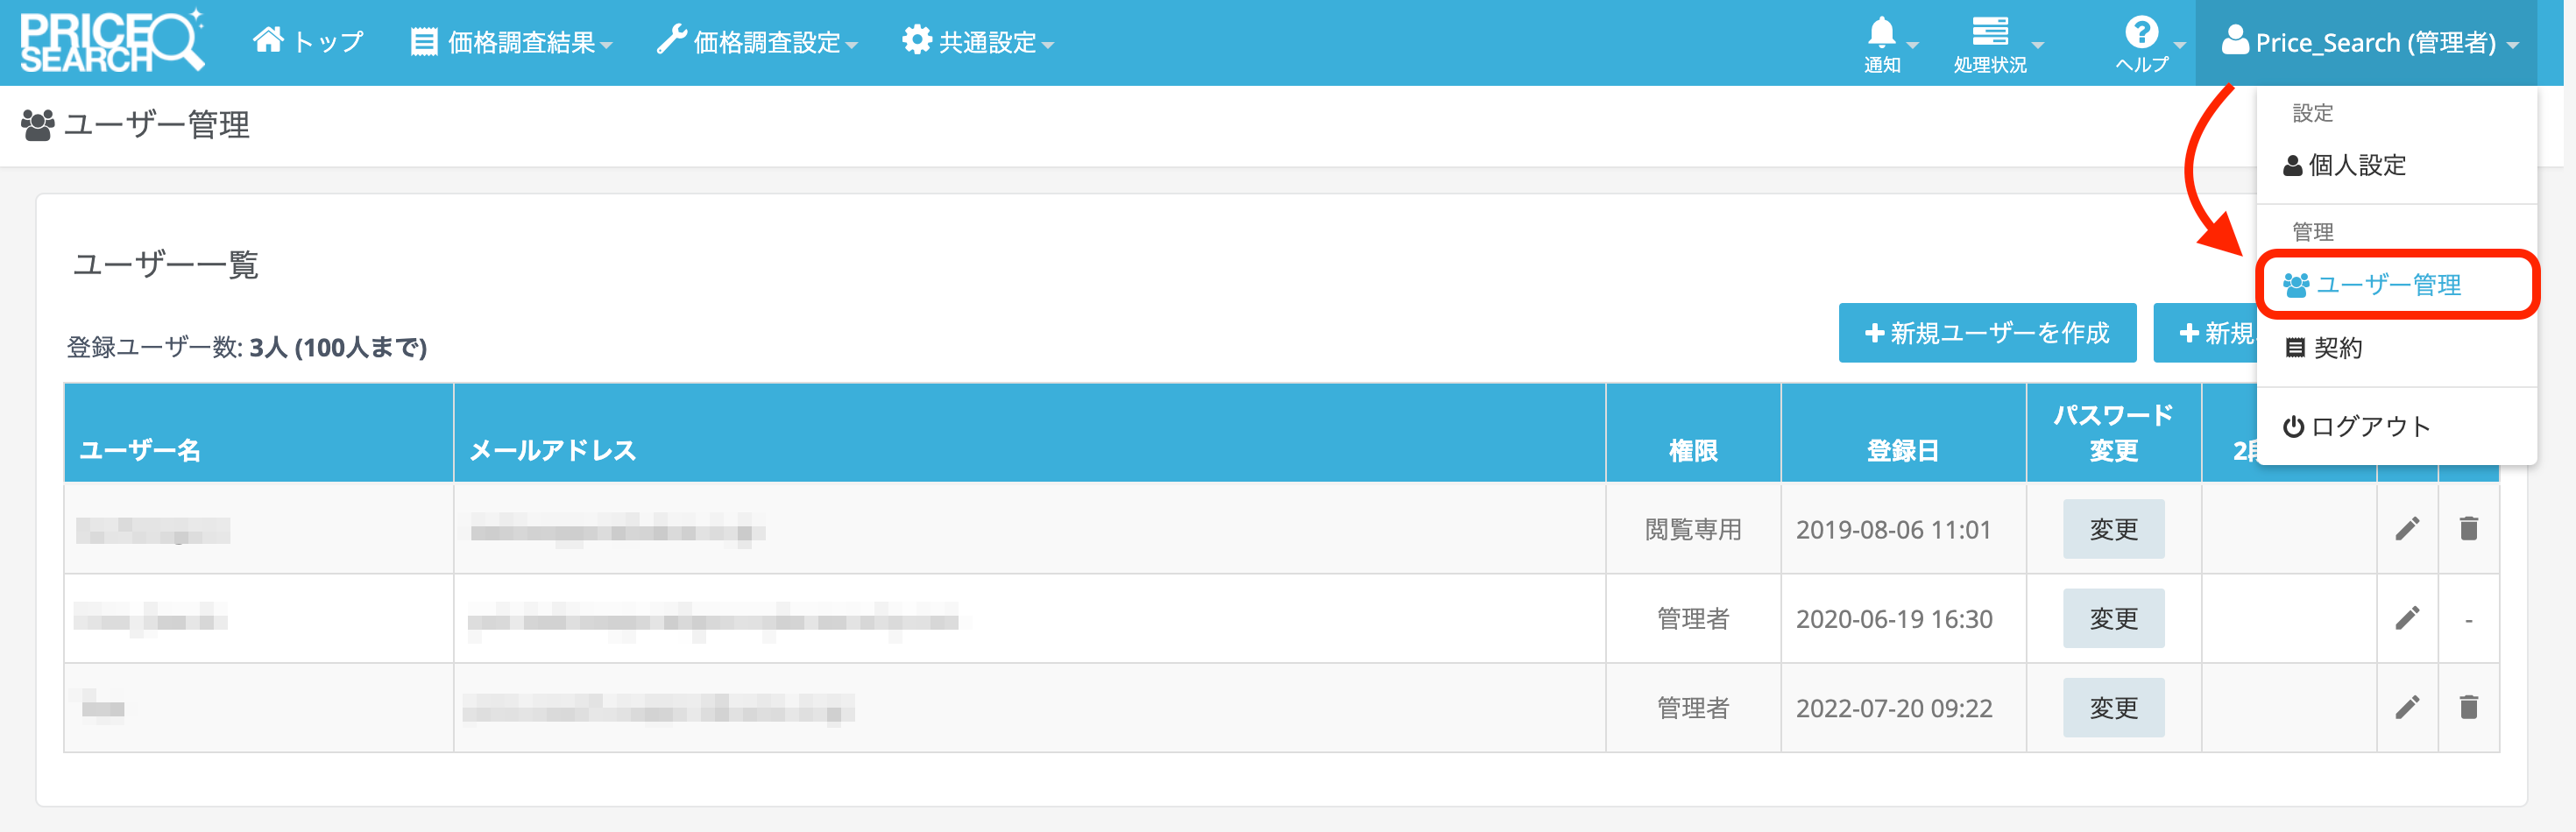Viewport: 2576px width, 832px height.
Task: Delete the 2022-07-20 user with the trash icon
Action: (2468, 708)
